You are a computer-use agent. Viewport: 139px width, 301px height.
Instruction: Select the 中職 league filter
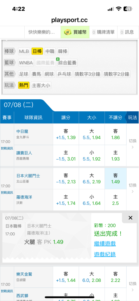[x=50, y=51]
